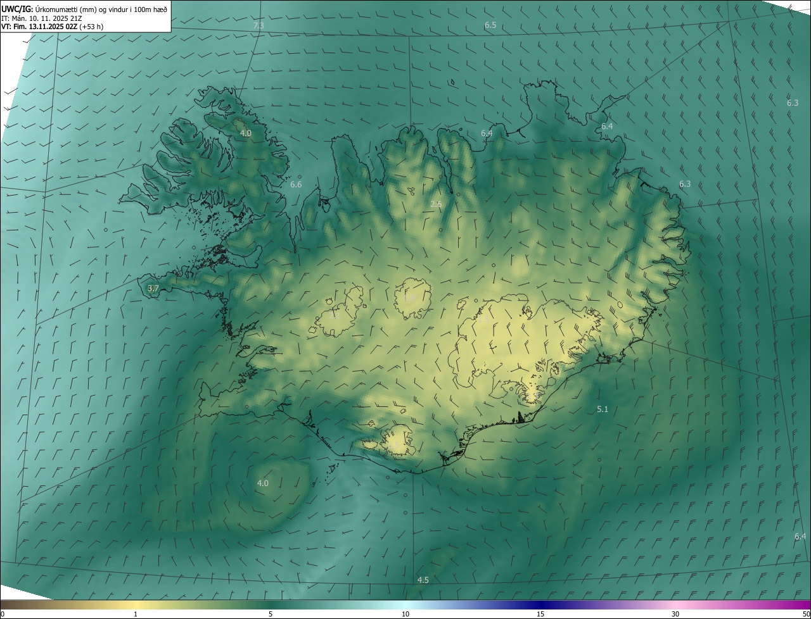Viewport: 811px width, 619px height.
Task: Click the pale cyan section of the colour bar
Action: 405,605
